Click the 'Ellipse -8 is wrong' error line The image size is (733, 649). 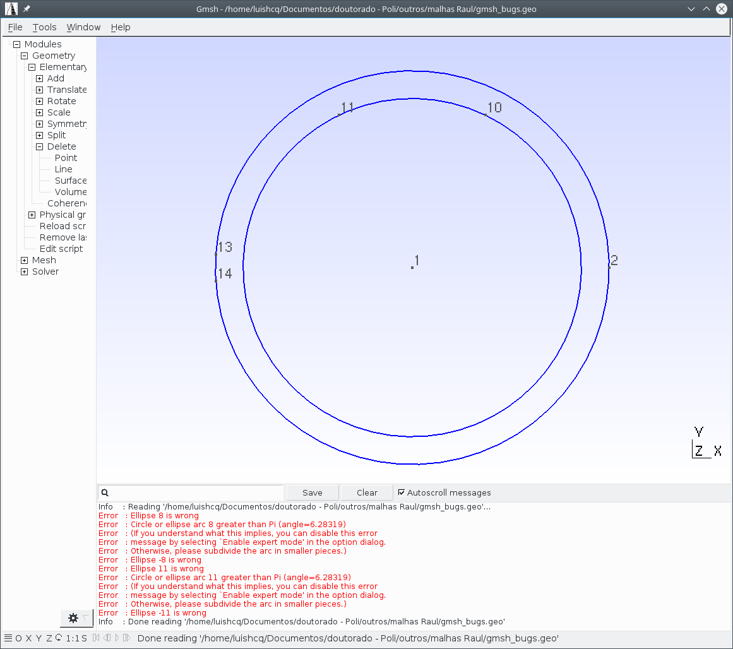pyautogui.click(x=150, y=560)
